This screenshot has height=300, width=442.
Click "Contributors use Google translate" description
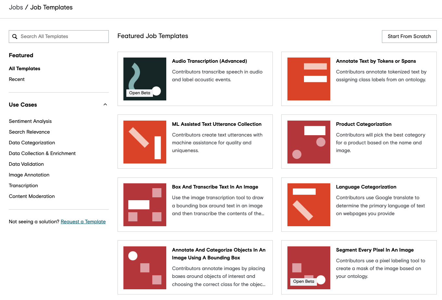381,206
